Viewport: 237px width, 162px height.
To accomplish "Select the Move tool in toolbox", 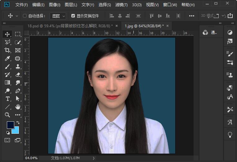I will [x=7, y=34].
